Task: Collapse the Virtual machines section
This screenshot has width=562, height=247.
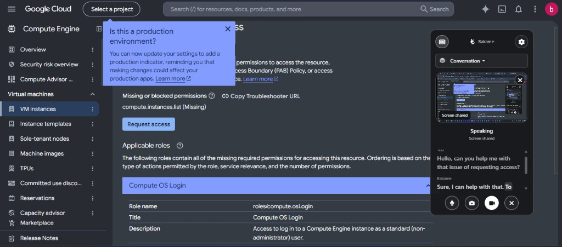Action: (x=92, y=94)
